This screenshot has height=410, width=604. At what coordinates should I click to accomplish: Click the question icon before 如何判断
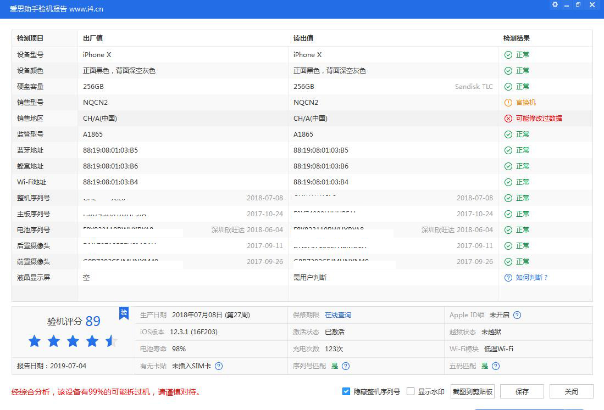click(508, 278)
